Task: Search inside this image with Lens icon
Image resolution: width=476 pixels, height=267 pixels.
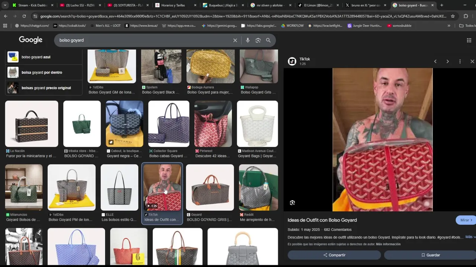Action: 292,203
